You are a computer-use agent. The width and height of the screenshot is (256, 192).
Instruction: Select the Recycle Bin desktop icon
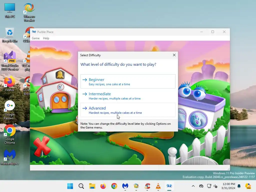[x=10, y=35]
